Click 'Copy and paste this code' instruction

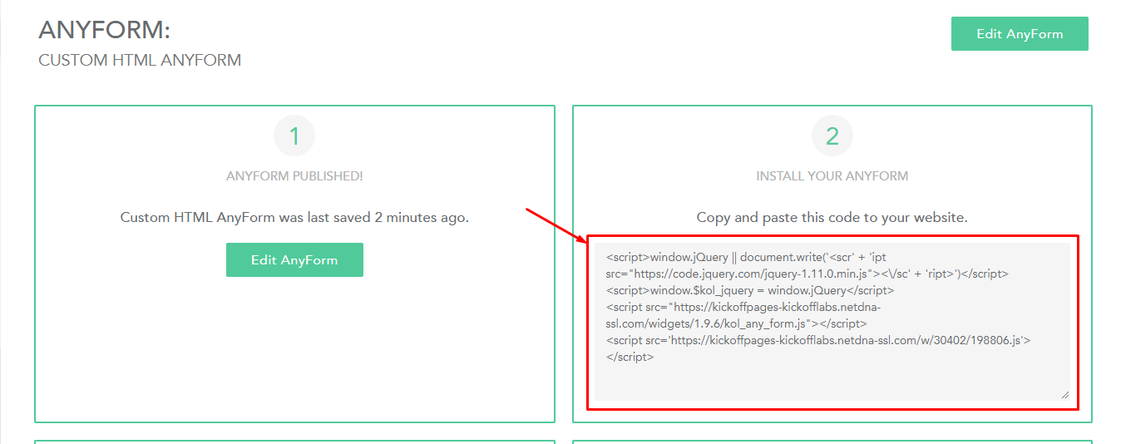(832, 218)
